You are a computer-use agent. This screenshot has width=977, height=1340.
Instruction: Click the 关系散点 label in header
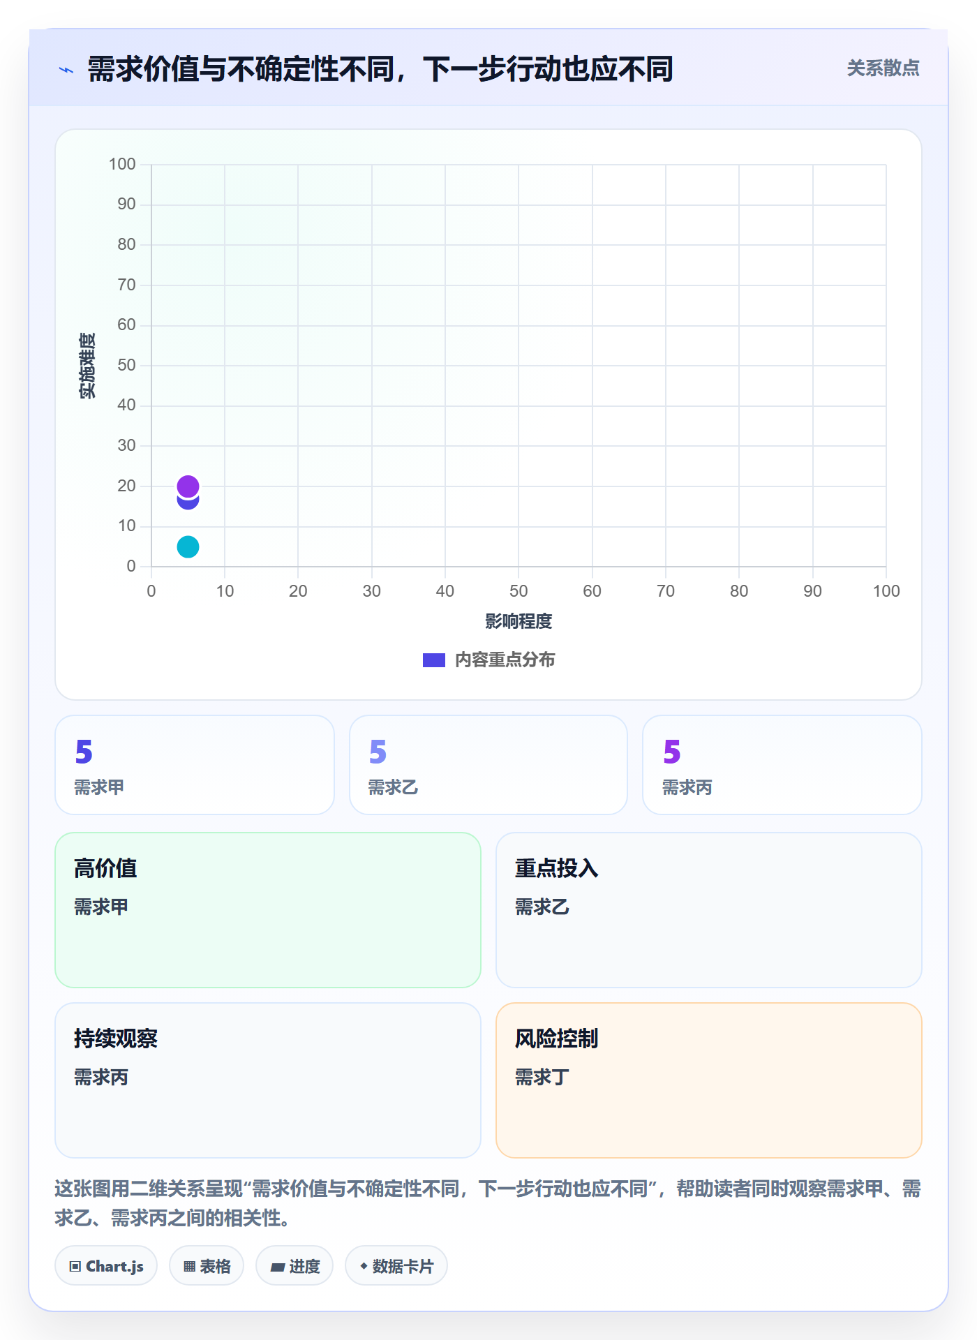pos(883,68)
